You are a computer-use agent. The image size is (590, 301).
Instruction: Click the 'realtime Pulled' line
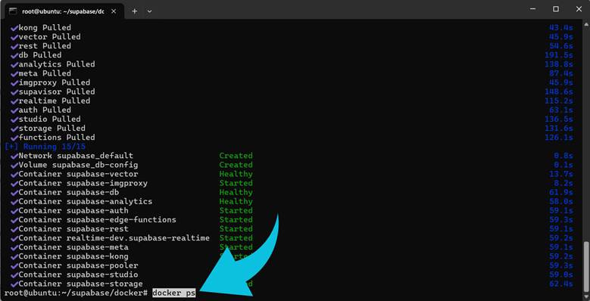55,101
